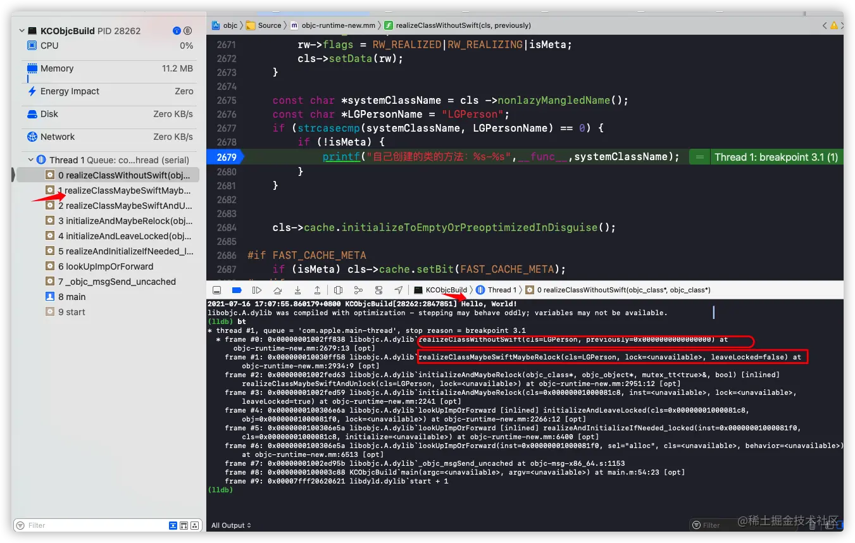
Task: Click the process info icon beside PID
Action: [x=177, y=30]
